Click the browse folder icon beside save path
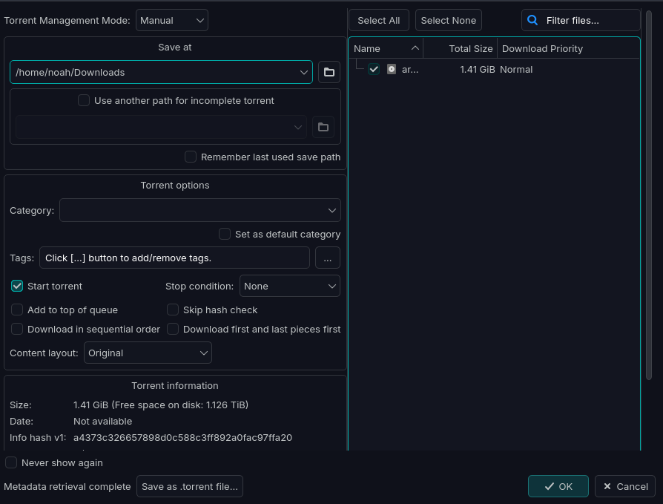Viewport: 663px width, 504px height. 329,72
